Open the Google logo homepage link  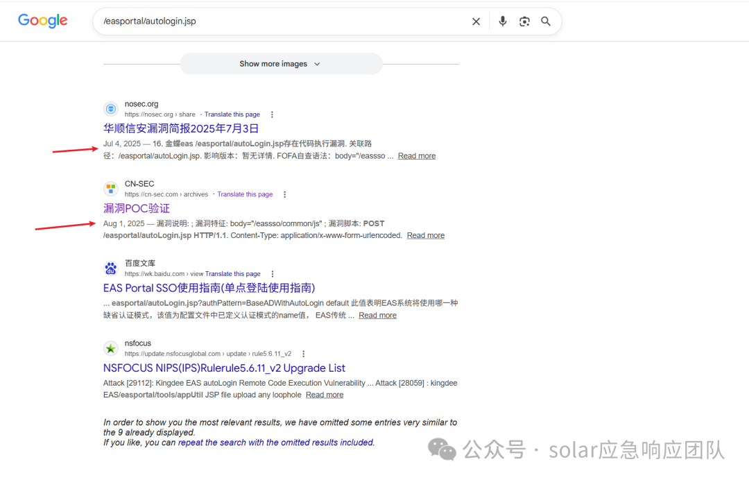click(x=42, y=21)
